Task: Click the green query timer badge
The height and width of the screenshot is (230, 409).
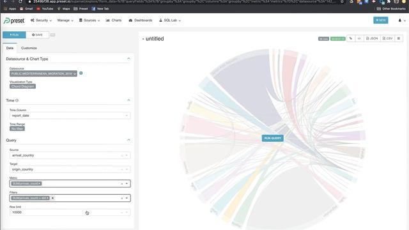Action: click(x=338, y=38)
